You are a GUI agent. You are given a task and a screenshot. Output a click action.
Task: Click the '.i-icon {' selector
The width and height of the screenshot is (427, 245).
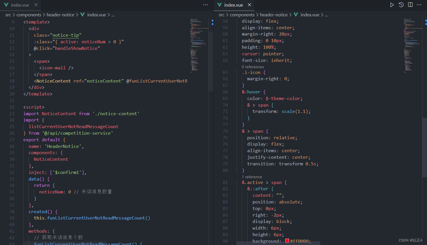point(254,72)
